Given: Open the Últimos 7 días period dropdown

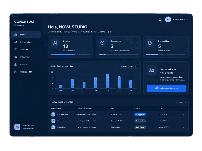Looking at the screenshot, I should click(x=129, y=66).
